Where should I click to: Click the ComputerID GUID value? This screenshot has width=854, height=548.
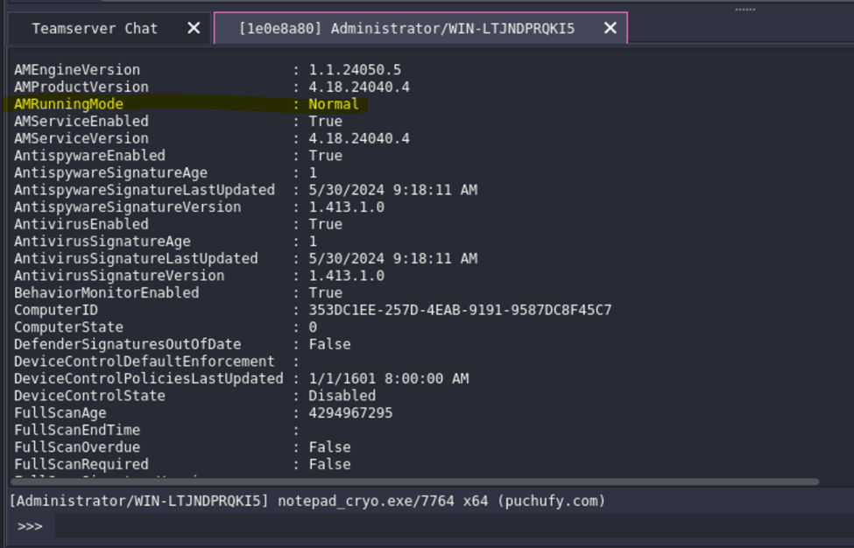[x=460, y=310]
